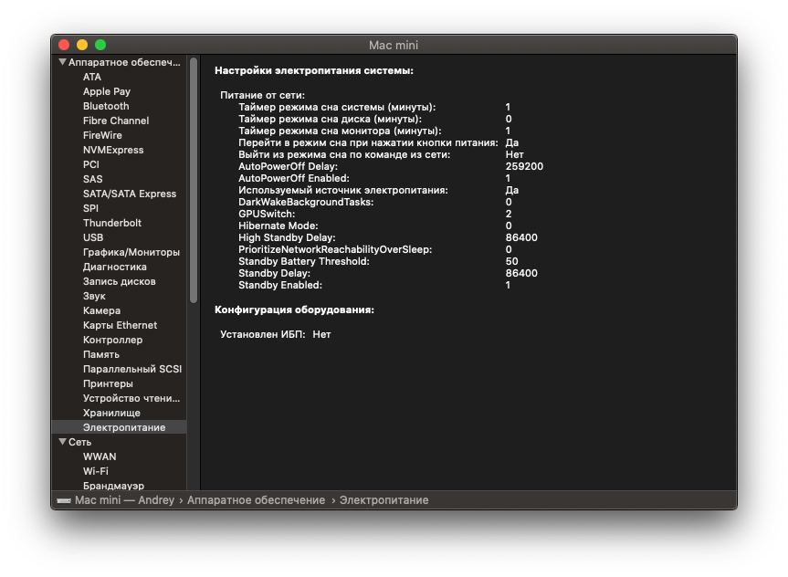The height and width of the screenshot is (577, 788).
Task: Open the Thunderbolt entry
Action: 112,223
